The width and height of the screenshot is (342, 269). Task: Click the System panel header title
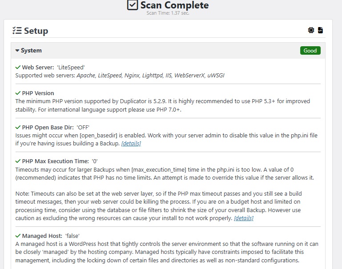(x=31, y=51)
